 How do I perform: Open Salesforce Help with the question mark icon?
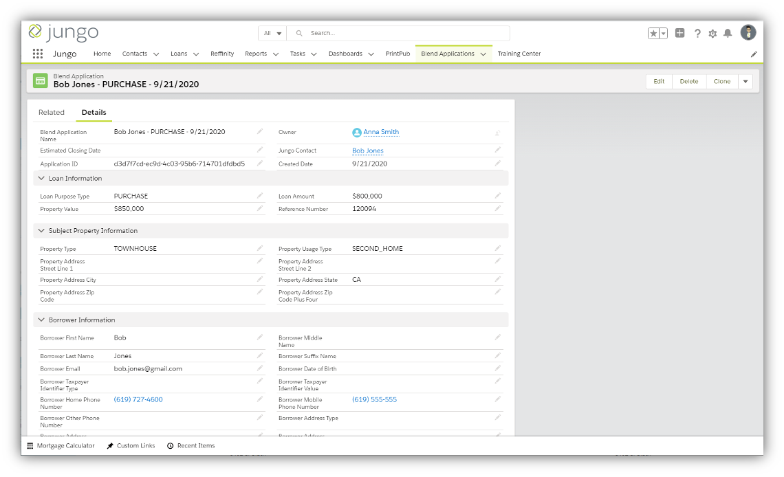click(x=697, y=32)
